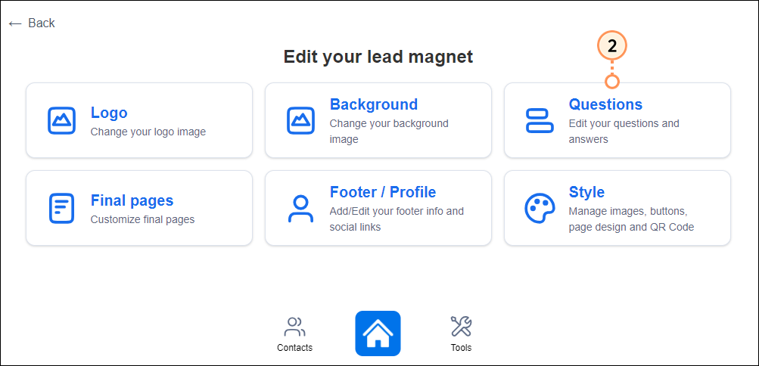Click the Final pages document icon

tap(61, 209)
